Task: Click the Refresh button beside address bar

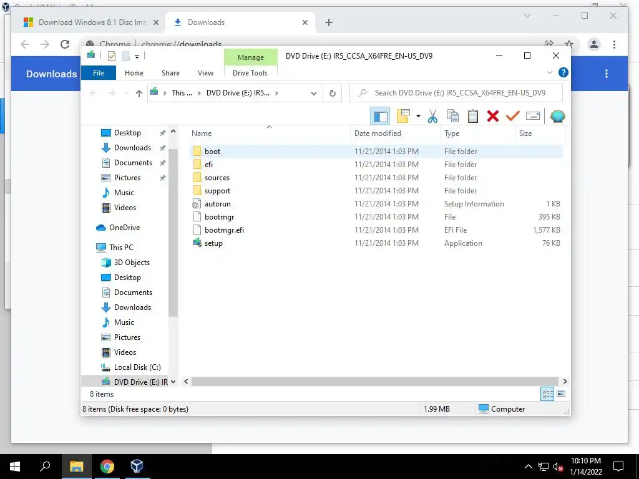Action: (333, 94)
